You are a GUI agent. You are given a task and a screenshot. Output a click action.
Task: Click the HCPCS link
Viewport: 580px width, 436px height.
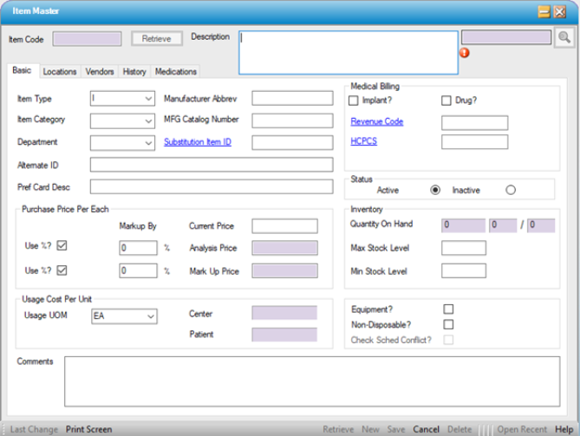pyautogui.click(x=364, y=142)
